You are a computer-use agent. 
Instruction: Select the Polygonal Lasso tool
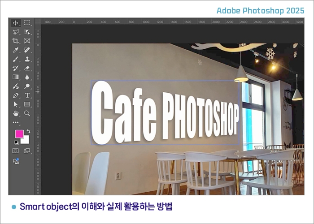16,32
